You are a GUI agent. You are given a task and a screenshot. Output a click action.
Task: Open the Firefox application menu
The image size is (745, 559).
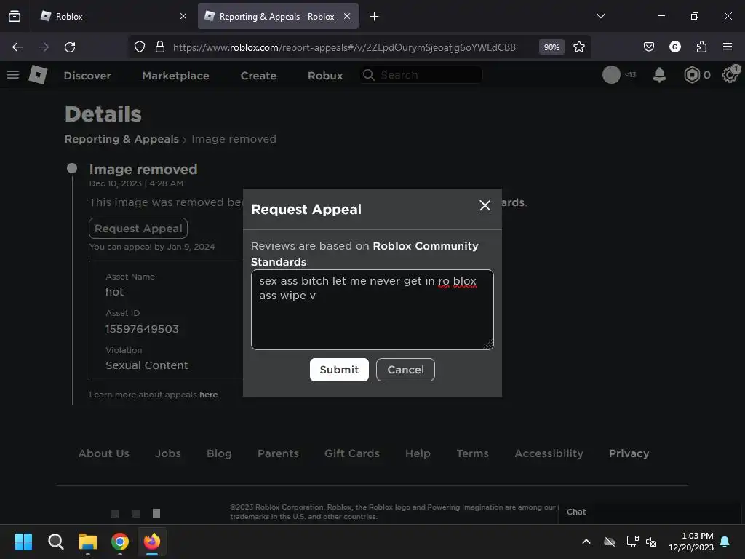(x=728, y=47)
